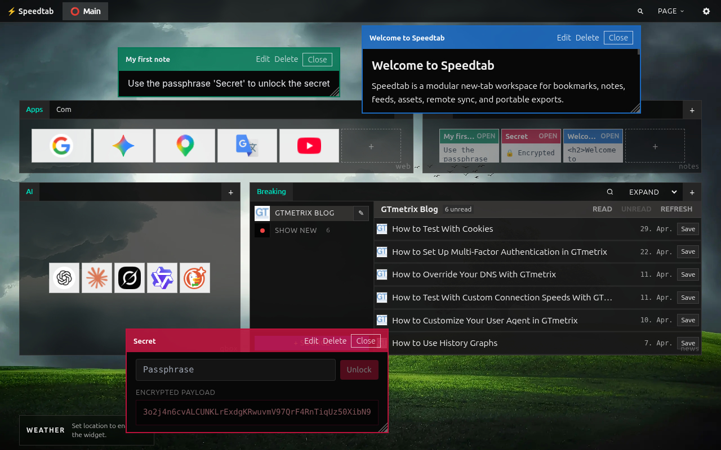The image size is (721, 450).
Task: Click the UNREAD filter button
Action: coord(637,209)
